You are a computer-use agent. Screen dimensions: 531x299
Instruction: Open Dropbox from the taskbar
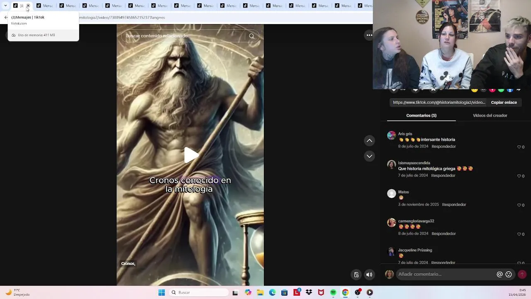[x=309, y=292]
